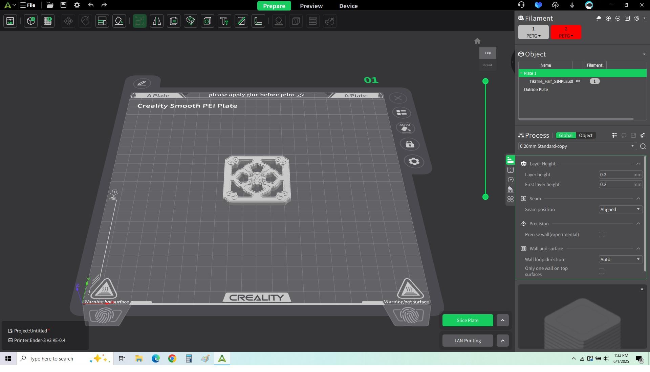Select the red PETG filament 2 swatch

(x=566, y=32)
